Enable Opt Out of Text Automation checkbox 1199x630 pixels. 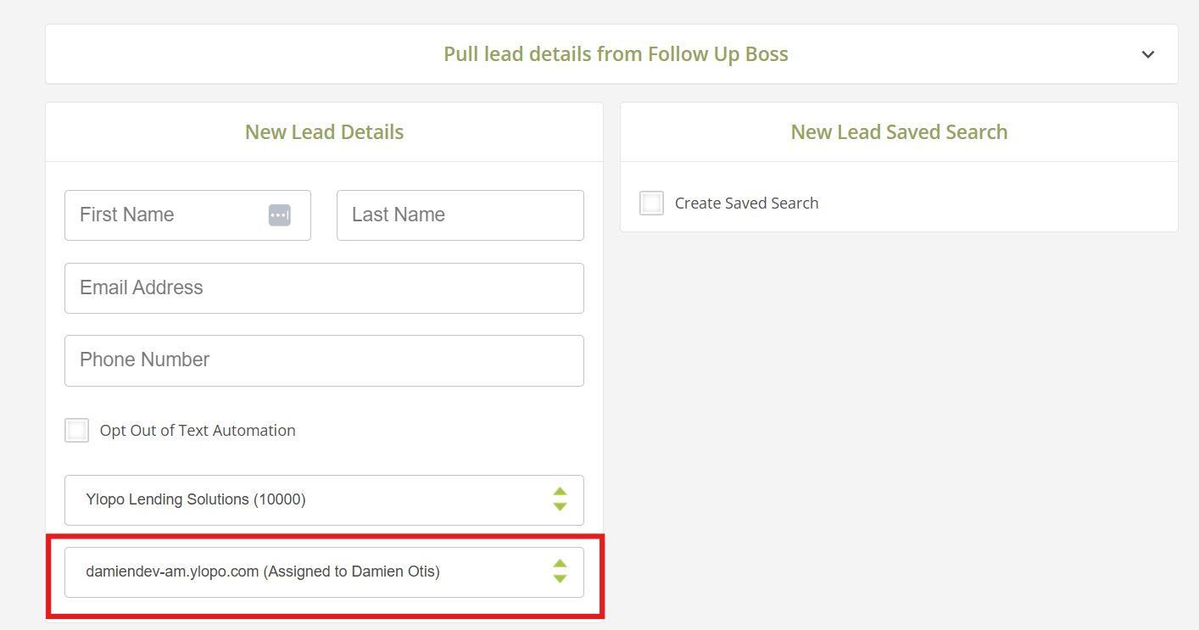77,431
